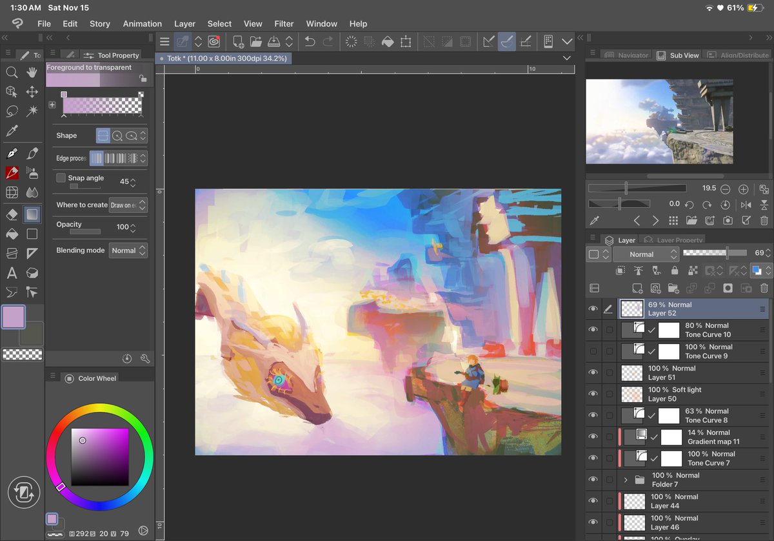Create new layer folder icon
This screenshot has height=541, width=774.
point(674,289)
